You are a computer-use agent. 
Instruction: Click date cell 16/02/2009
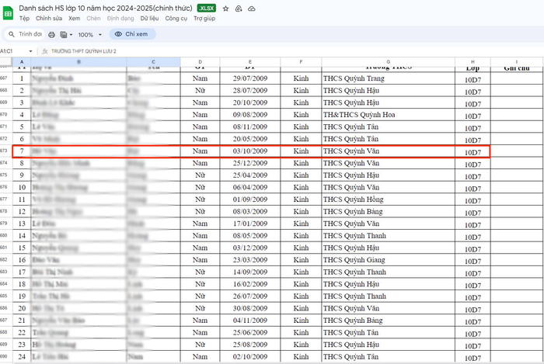point(250,284)
